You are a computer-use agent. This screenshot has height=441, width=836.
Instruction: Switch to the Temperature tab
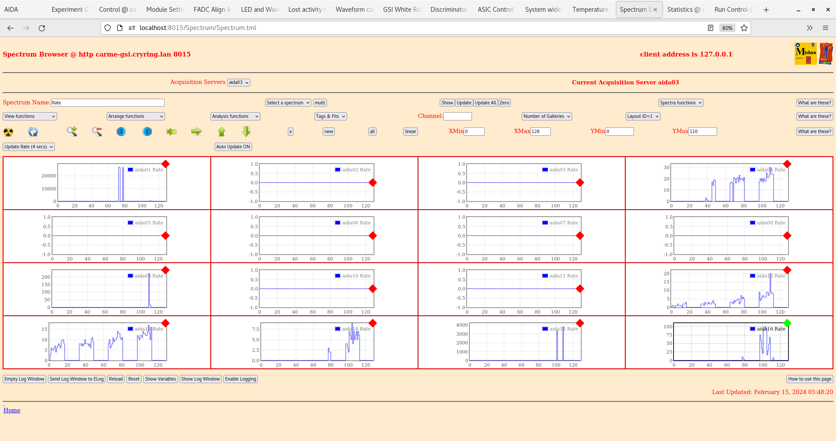tap(590, 10)
